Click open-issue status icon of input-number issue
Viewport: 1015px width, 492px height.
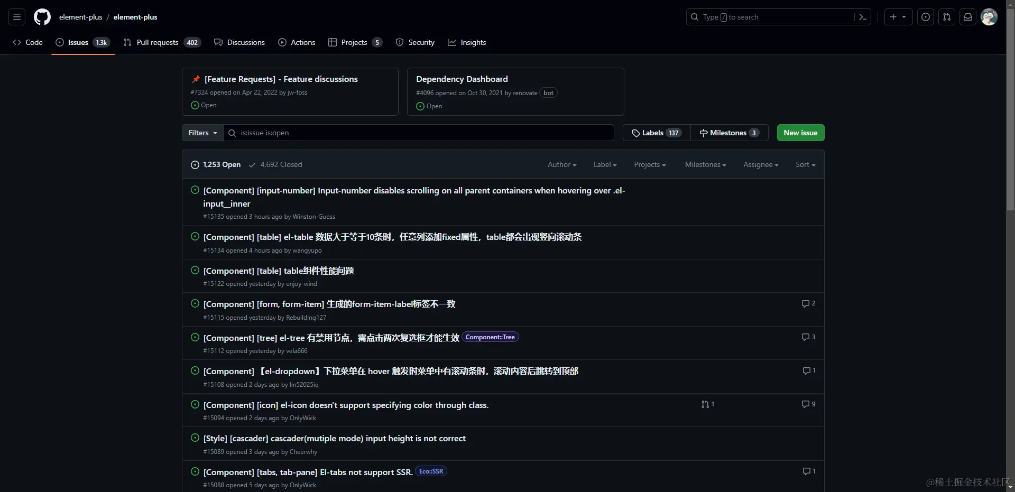195,190
